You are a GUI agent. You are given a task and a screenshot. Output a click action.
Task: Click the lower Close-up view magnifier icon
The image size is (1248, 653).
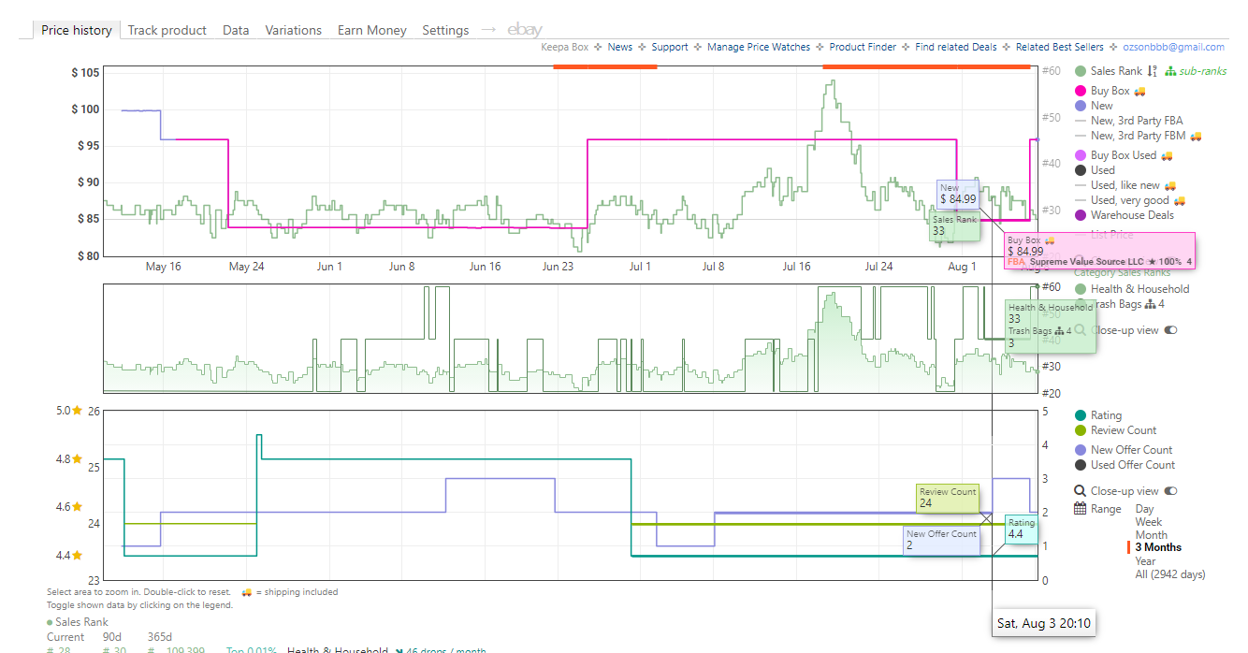click(1081, 491)
